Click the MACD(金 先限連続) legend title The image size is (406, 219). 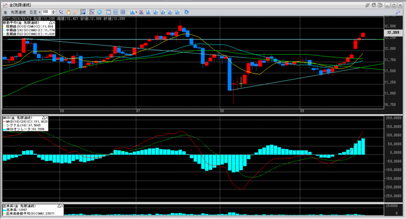point(17,118)
